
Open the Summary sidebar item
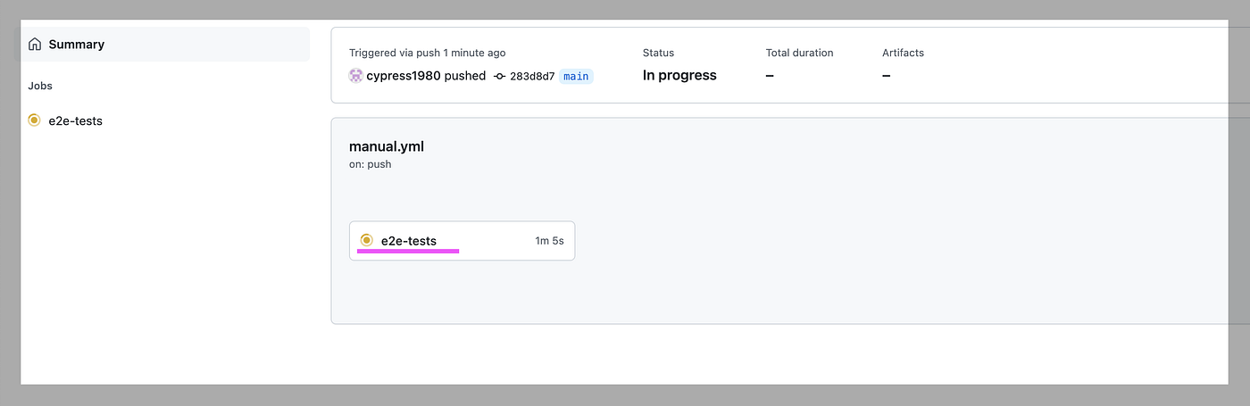tap(165, 45)
